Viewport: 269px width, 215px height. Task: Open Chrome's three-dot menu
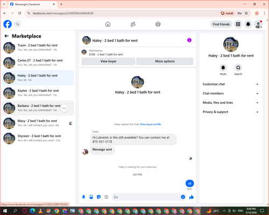pyautogui.click(x=264, y=13)
